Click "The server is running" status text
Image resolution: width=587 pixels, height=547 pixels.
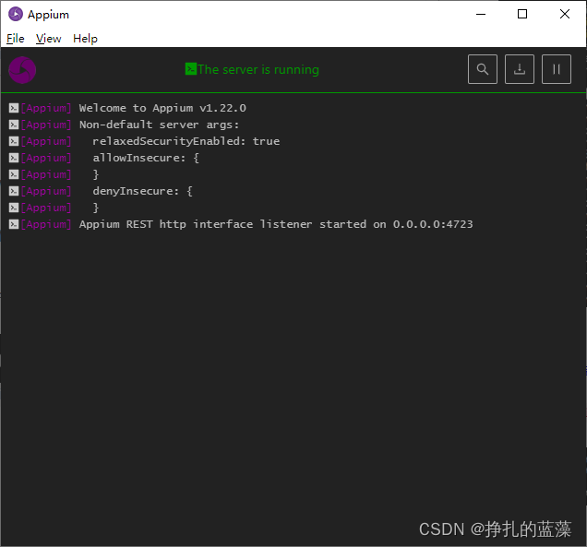[x=258, y=69]
